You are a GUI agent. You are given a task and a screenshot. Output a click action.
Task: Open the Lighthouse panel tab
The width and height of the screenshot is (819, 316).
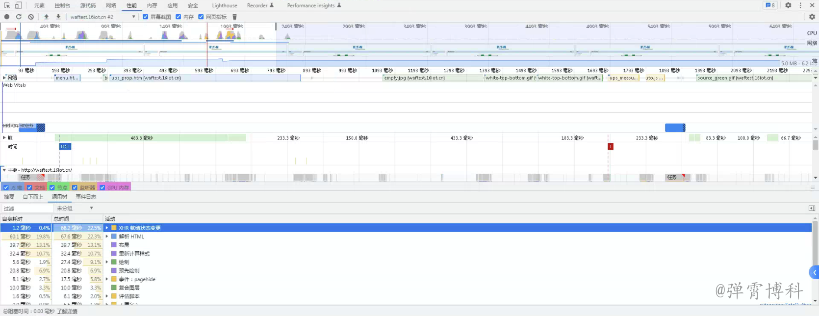click(x=225, y=5)
